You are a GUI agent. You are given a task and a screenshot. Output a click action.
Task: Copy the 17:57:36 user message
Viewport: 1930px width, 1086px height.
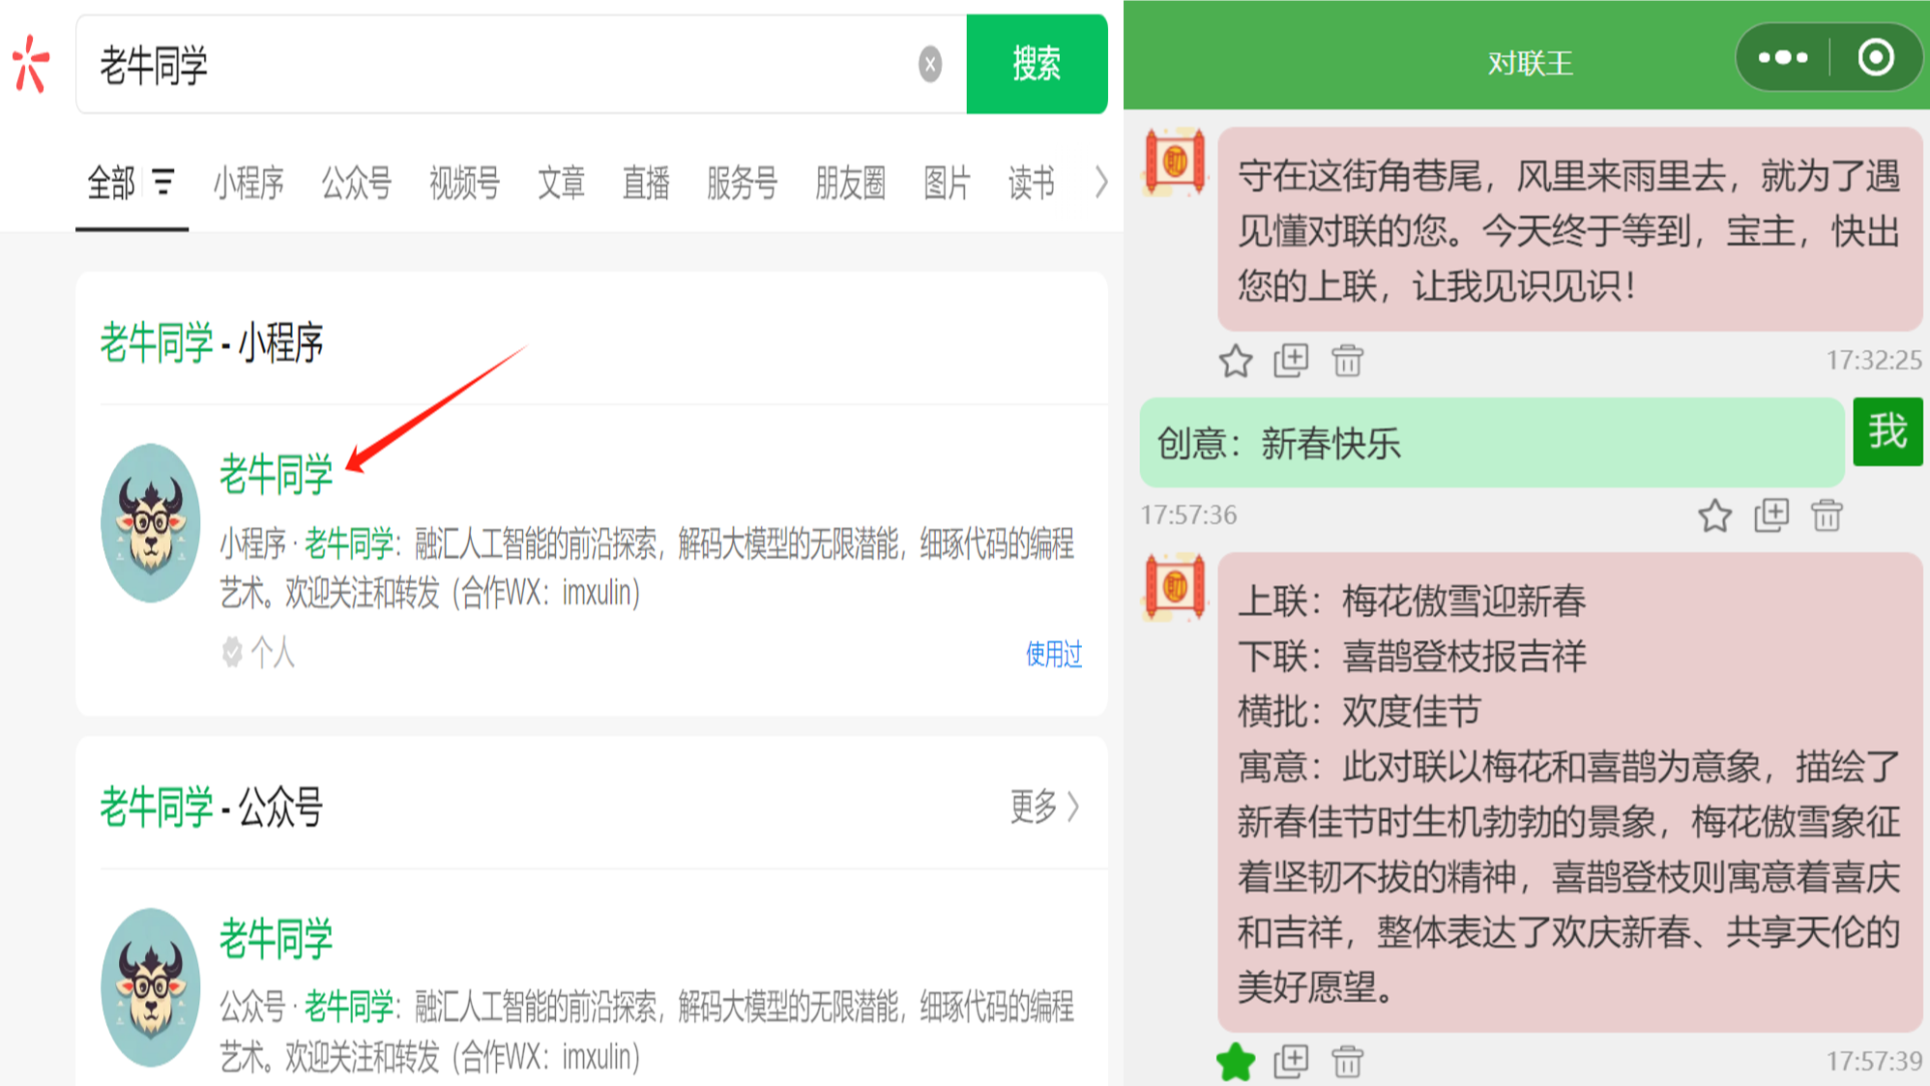tap(1771, 515)
